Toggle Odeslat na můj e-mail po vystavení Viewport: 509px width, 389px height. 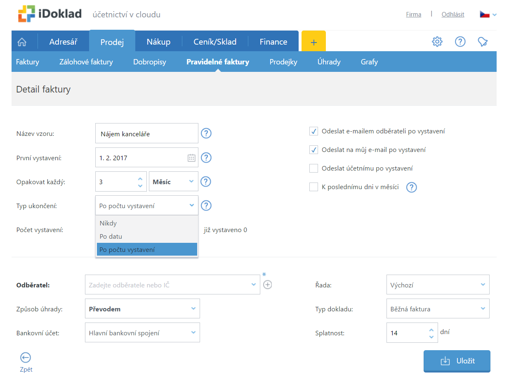(313, 150)
